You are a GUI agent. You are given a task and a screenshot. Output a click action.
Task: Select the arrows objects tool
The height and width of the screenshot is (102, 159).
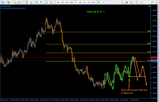tap(131, 2)
